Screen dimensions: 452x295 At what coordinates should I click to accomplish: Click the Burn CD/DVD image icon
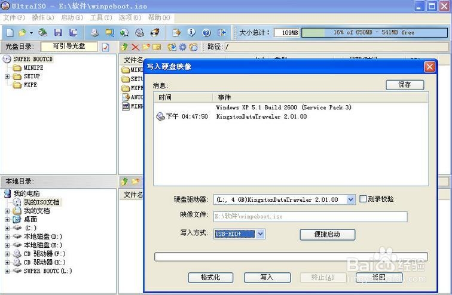[x=155, y=32]
